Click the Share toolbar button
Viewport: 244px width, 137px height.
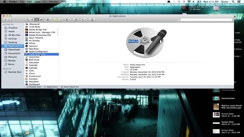(76, 19)
